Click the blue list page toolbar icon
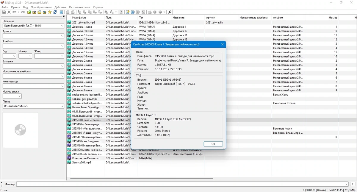357x192 pixels. 61,12
